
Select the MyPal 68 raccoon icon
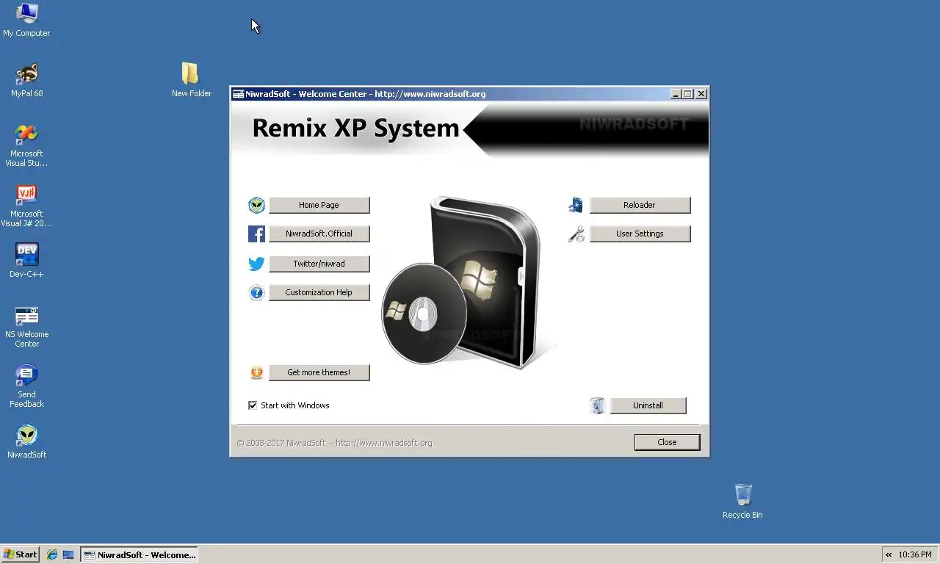(x=26, y=73)
